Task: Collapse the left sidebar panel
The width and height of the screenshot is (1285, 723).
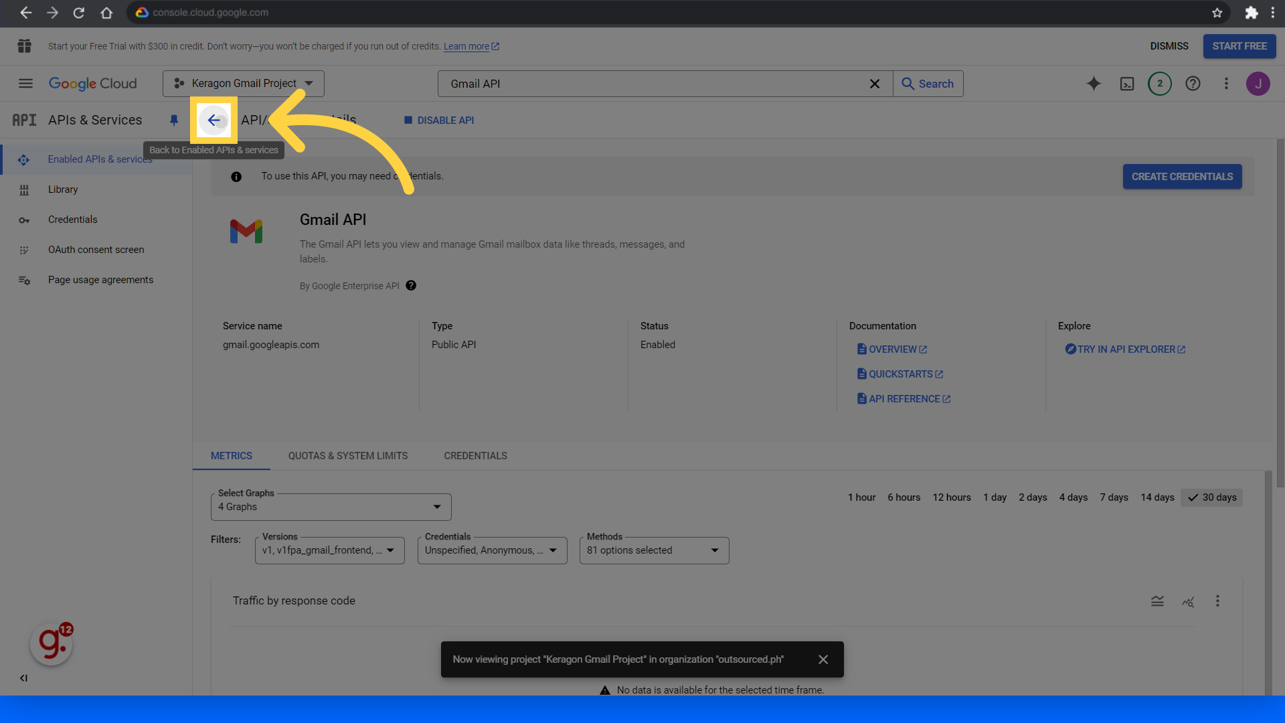Action: pyautogui.click(x=23, y=678)
